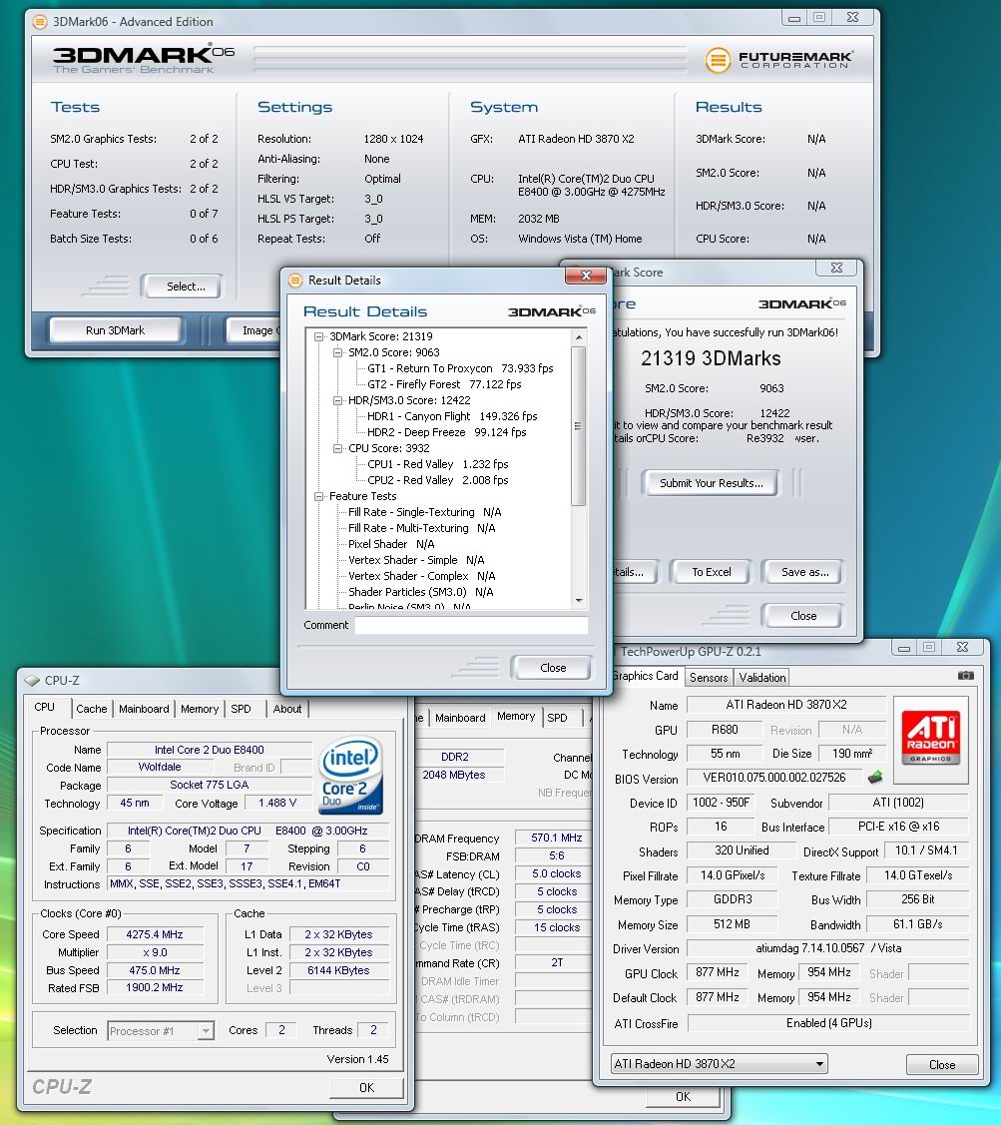Select the Pixel Shader N/A row
The image size is (1001, 1125).
391,544
